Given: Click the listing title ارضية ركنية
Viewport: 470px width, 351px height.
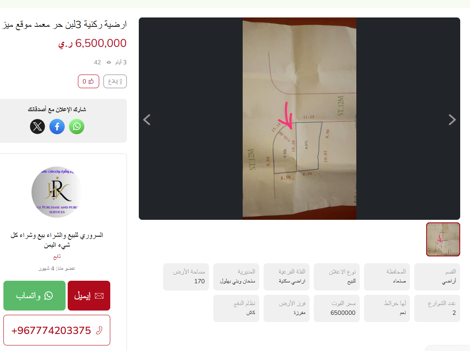Looking at the screenshot, I should pyautogui.click(x=64, y=24).
